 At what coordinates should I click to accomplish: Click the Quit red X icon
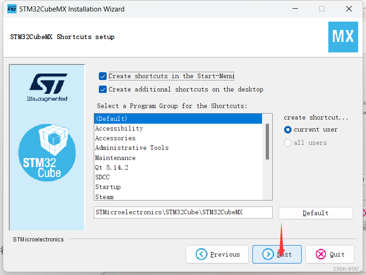click(321, 254)
